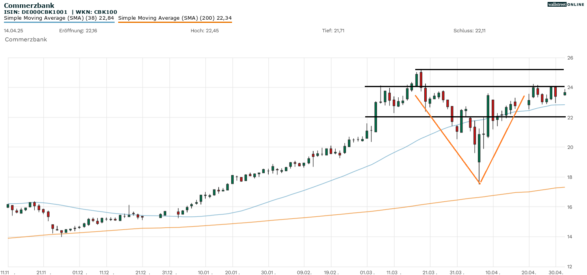The height and width of the screenshot is (275, 587).
Task: Click the 30.04. date axis label
Action: click(x=555, y=272)
